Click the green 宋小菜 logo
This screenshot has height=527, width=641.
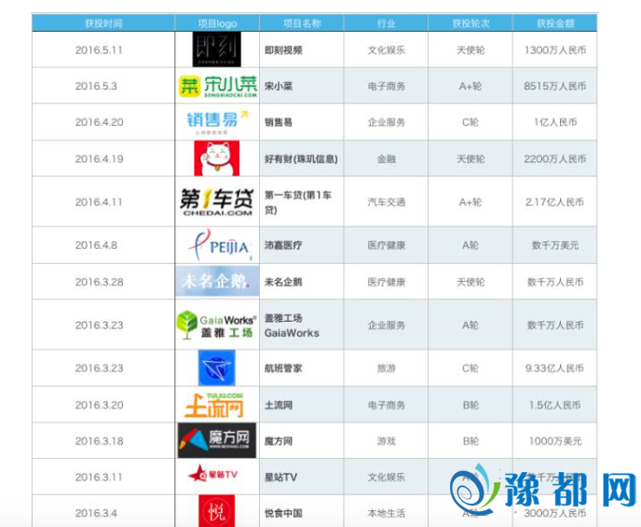pos(217,87)
